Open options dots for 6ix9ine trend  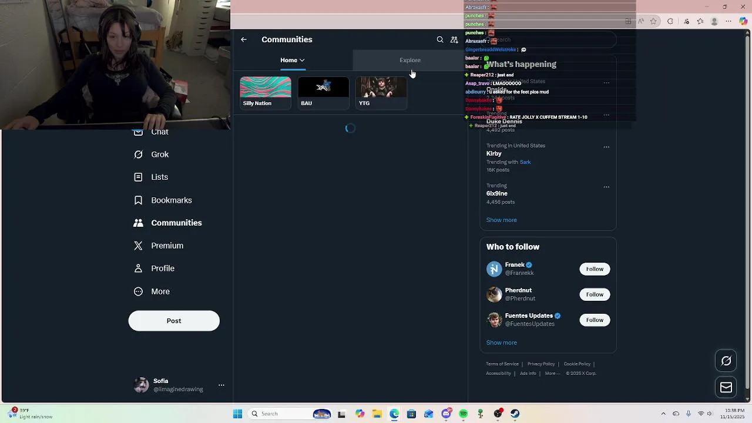[606, 187]
